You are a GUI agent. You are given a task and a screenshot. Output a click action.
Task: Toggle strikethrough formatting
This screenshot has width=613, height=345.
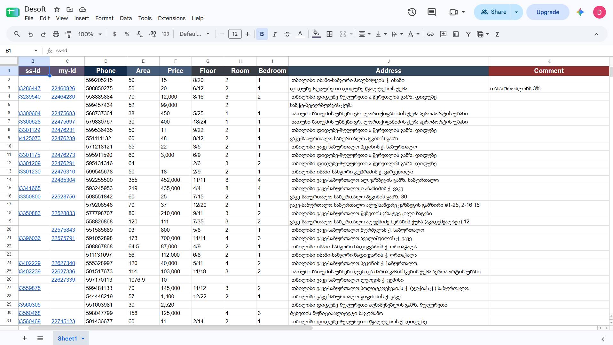coord(287,34)
